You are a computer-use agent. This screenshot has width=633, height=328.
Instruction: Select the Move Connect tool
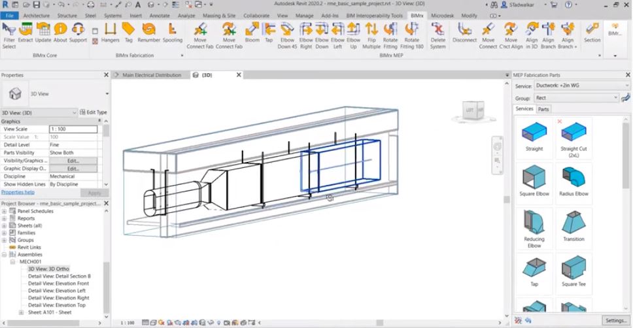(x=488, y=35)
